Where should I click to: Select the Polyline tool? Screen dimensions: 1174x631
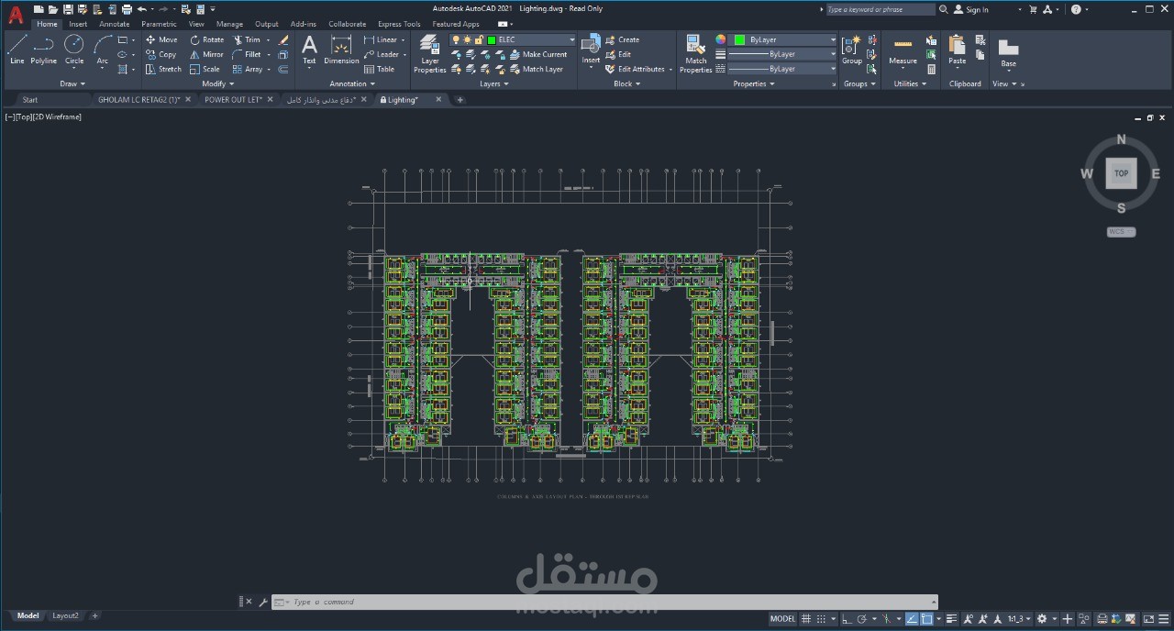pos(43,50)
